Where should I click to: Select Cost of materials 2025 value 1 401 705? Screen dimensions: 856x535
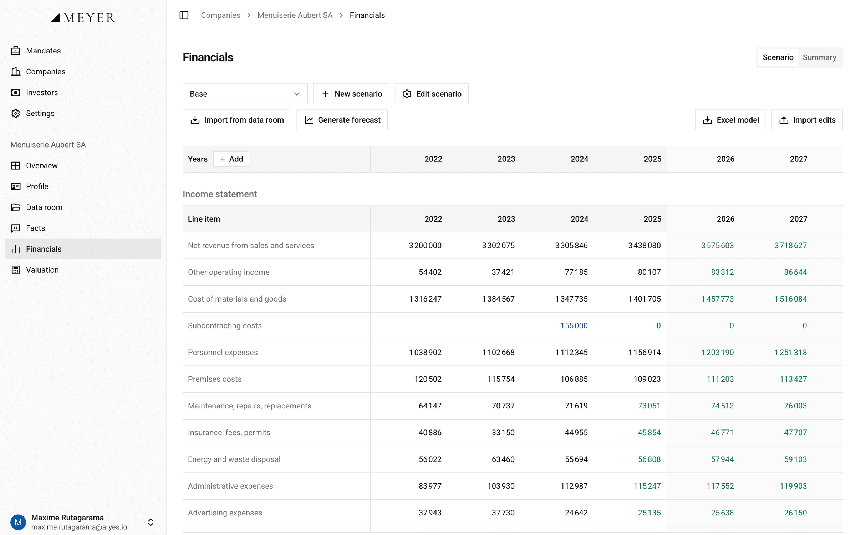click(644, 299)
